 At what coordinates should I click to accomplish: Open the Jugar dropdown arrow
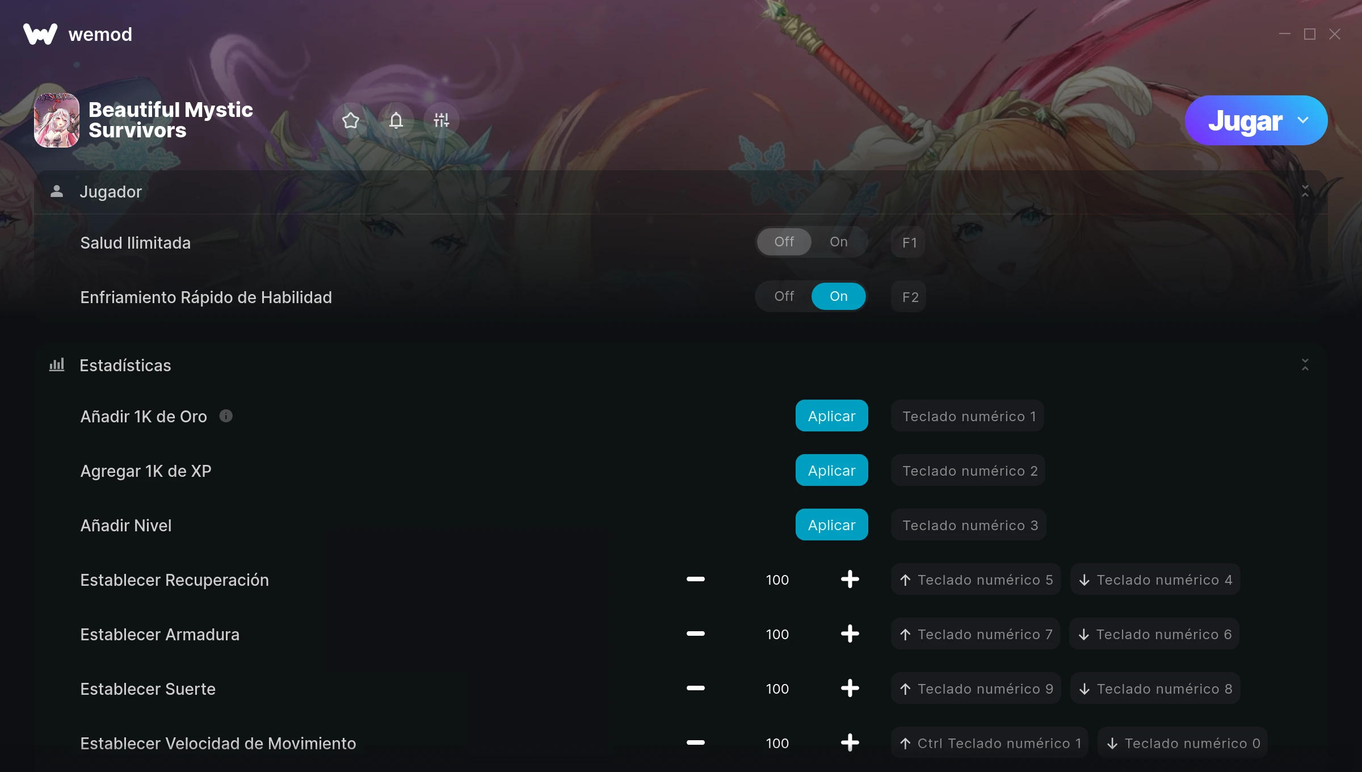[1303, 120]
